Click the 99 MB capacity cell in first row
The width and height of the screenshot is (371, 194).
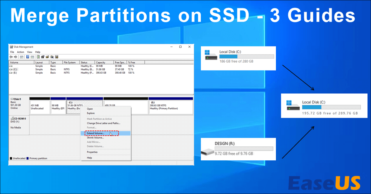click(100, 66)
